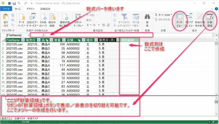This screenshot has width=219, height=124.
Task: Switch to 店舗マスタ sheet tab
Action: 19,119
